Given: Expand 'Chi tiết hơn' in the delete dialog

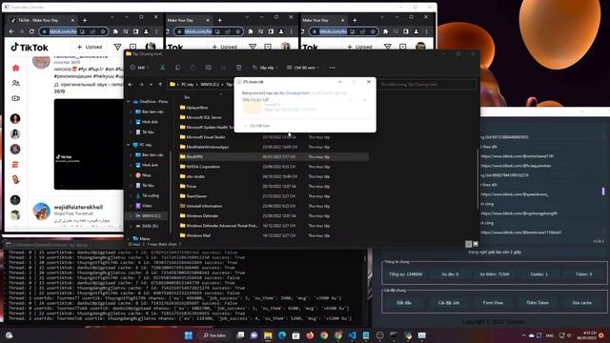Looking at the screenshot, I should click(x=256, y=126).
